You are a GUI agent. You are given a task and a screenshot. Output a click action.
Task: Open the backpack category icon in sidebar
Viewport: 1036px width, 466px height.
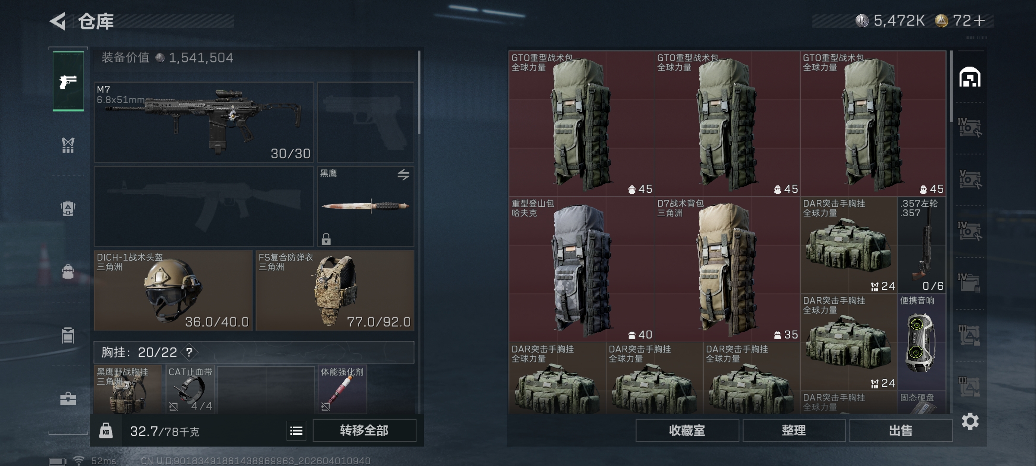coord(68,209)
